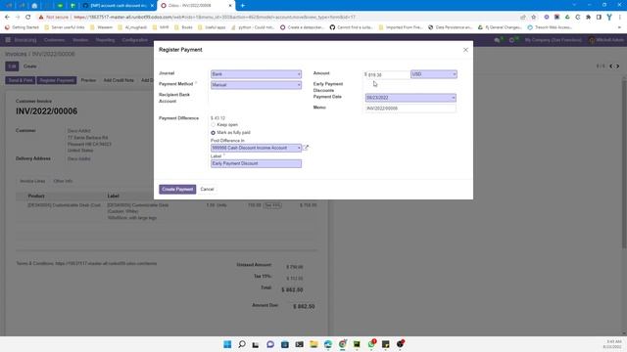This screenshot has height=352, width=627.
Task: Click the customer name Deco Addict
Action: click(x=78, y=130)
